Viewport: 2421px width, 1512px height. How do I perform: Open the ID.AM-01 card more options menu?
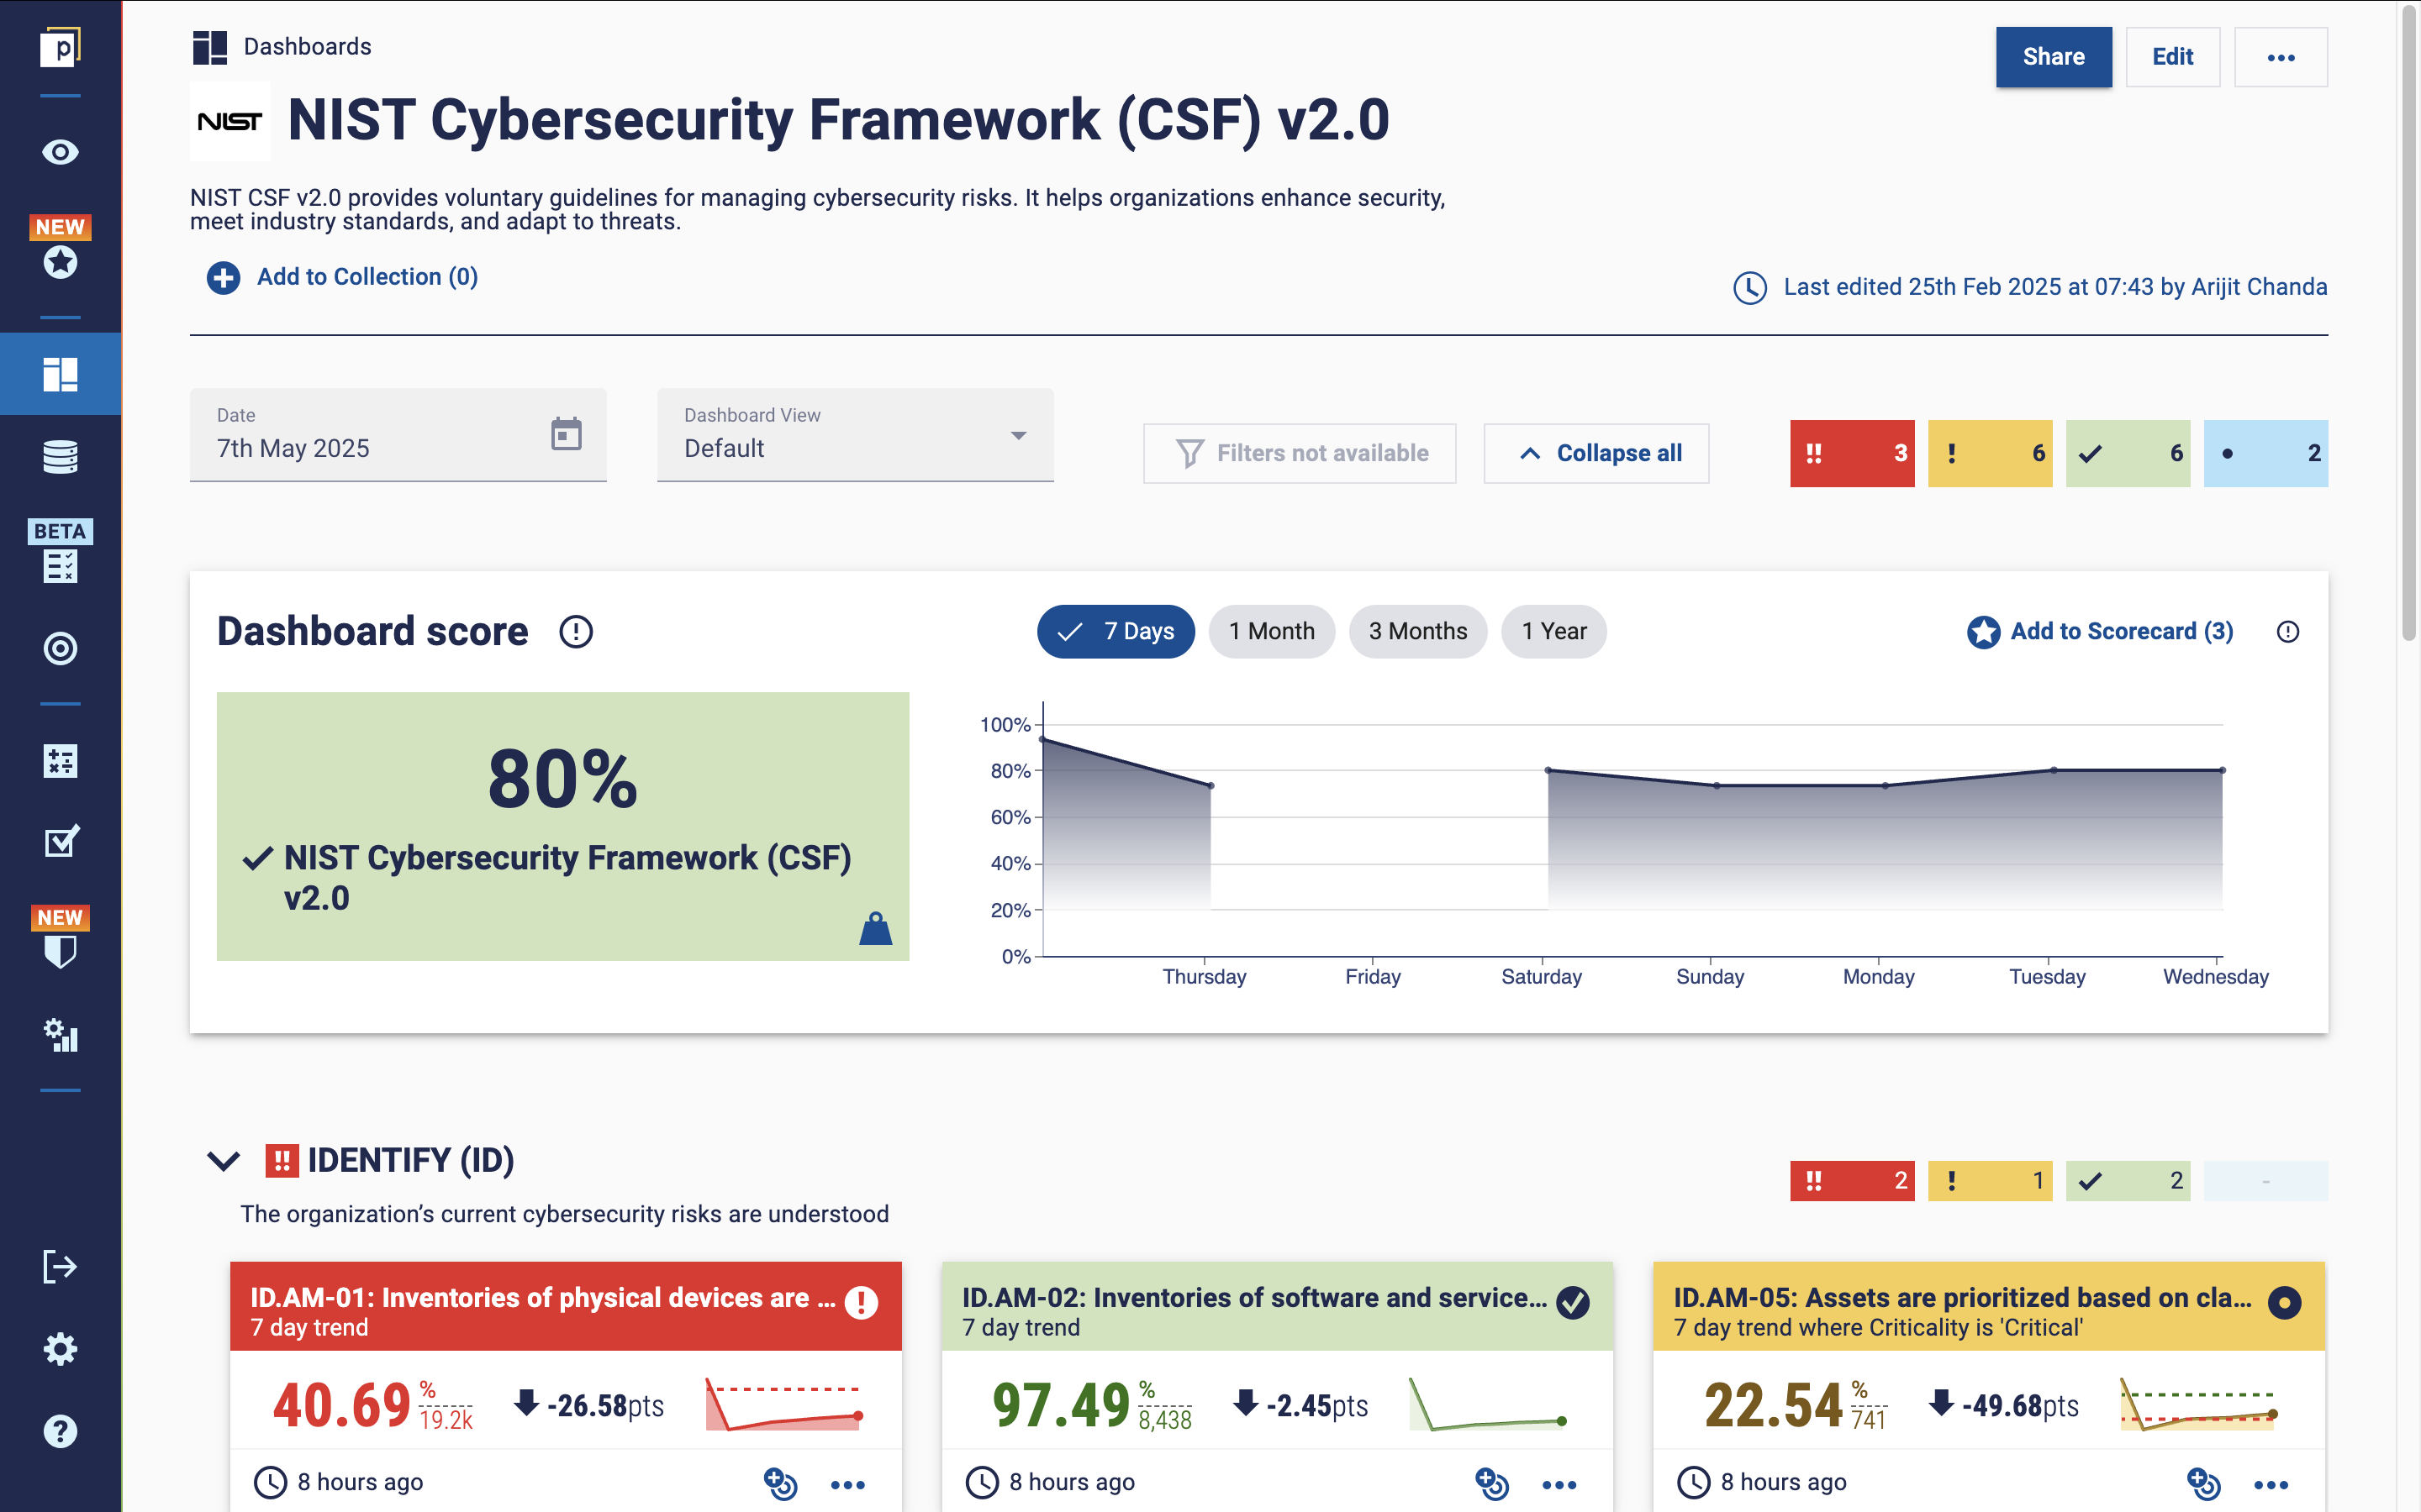[847, 1485]
